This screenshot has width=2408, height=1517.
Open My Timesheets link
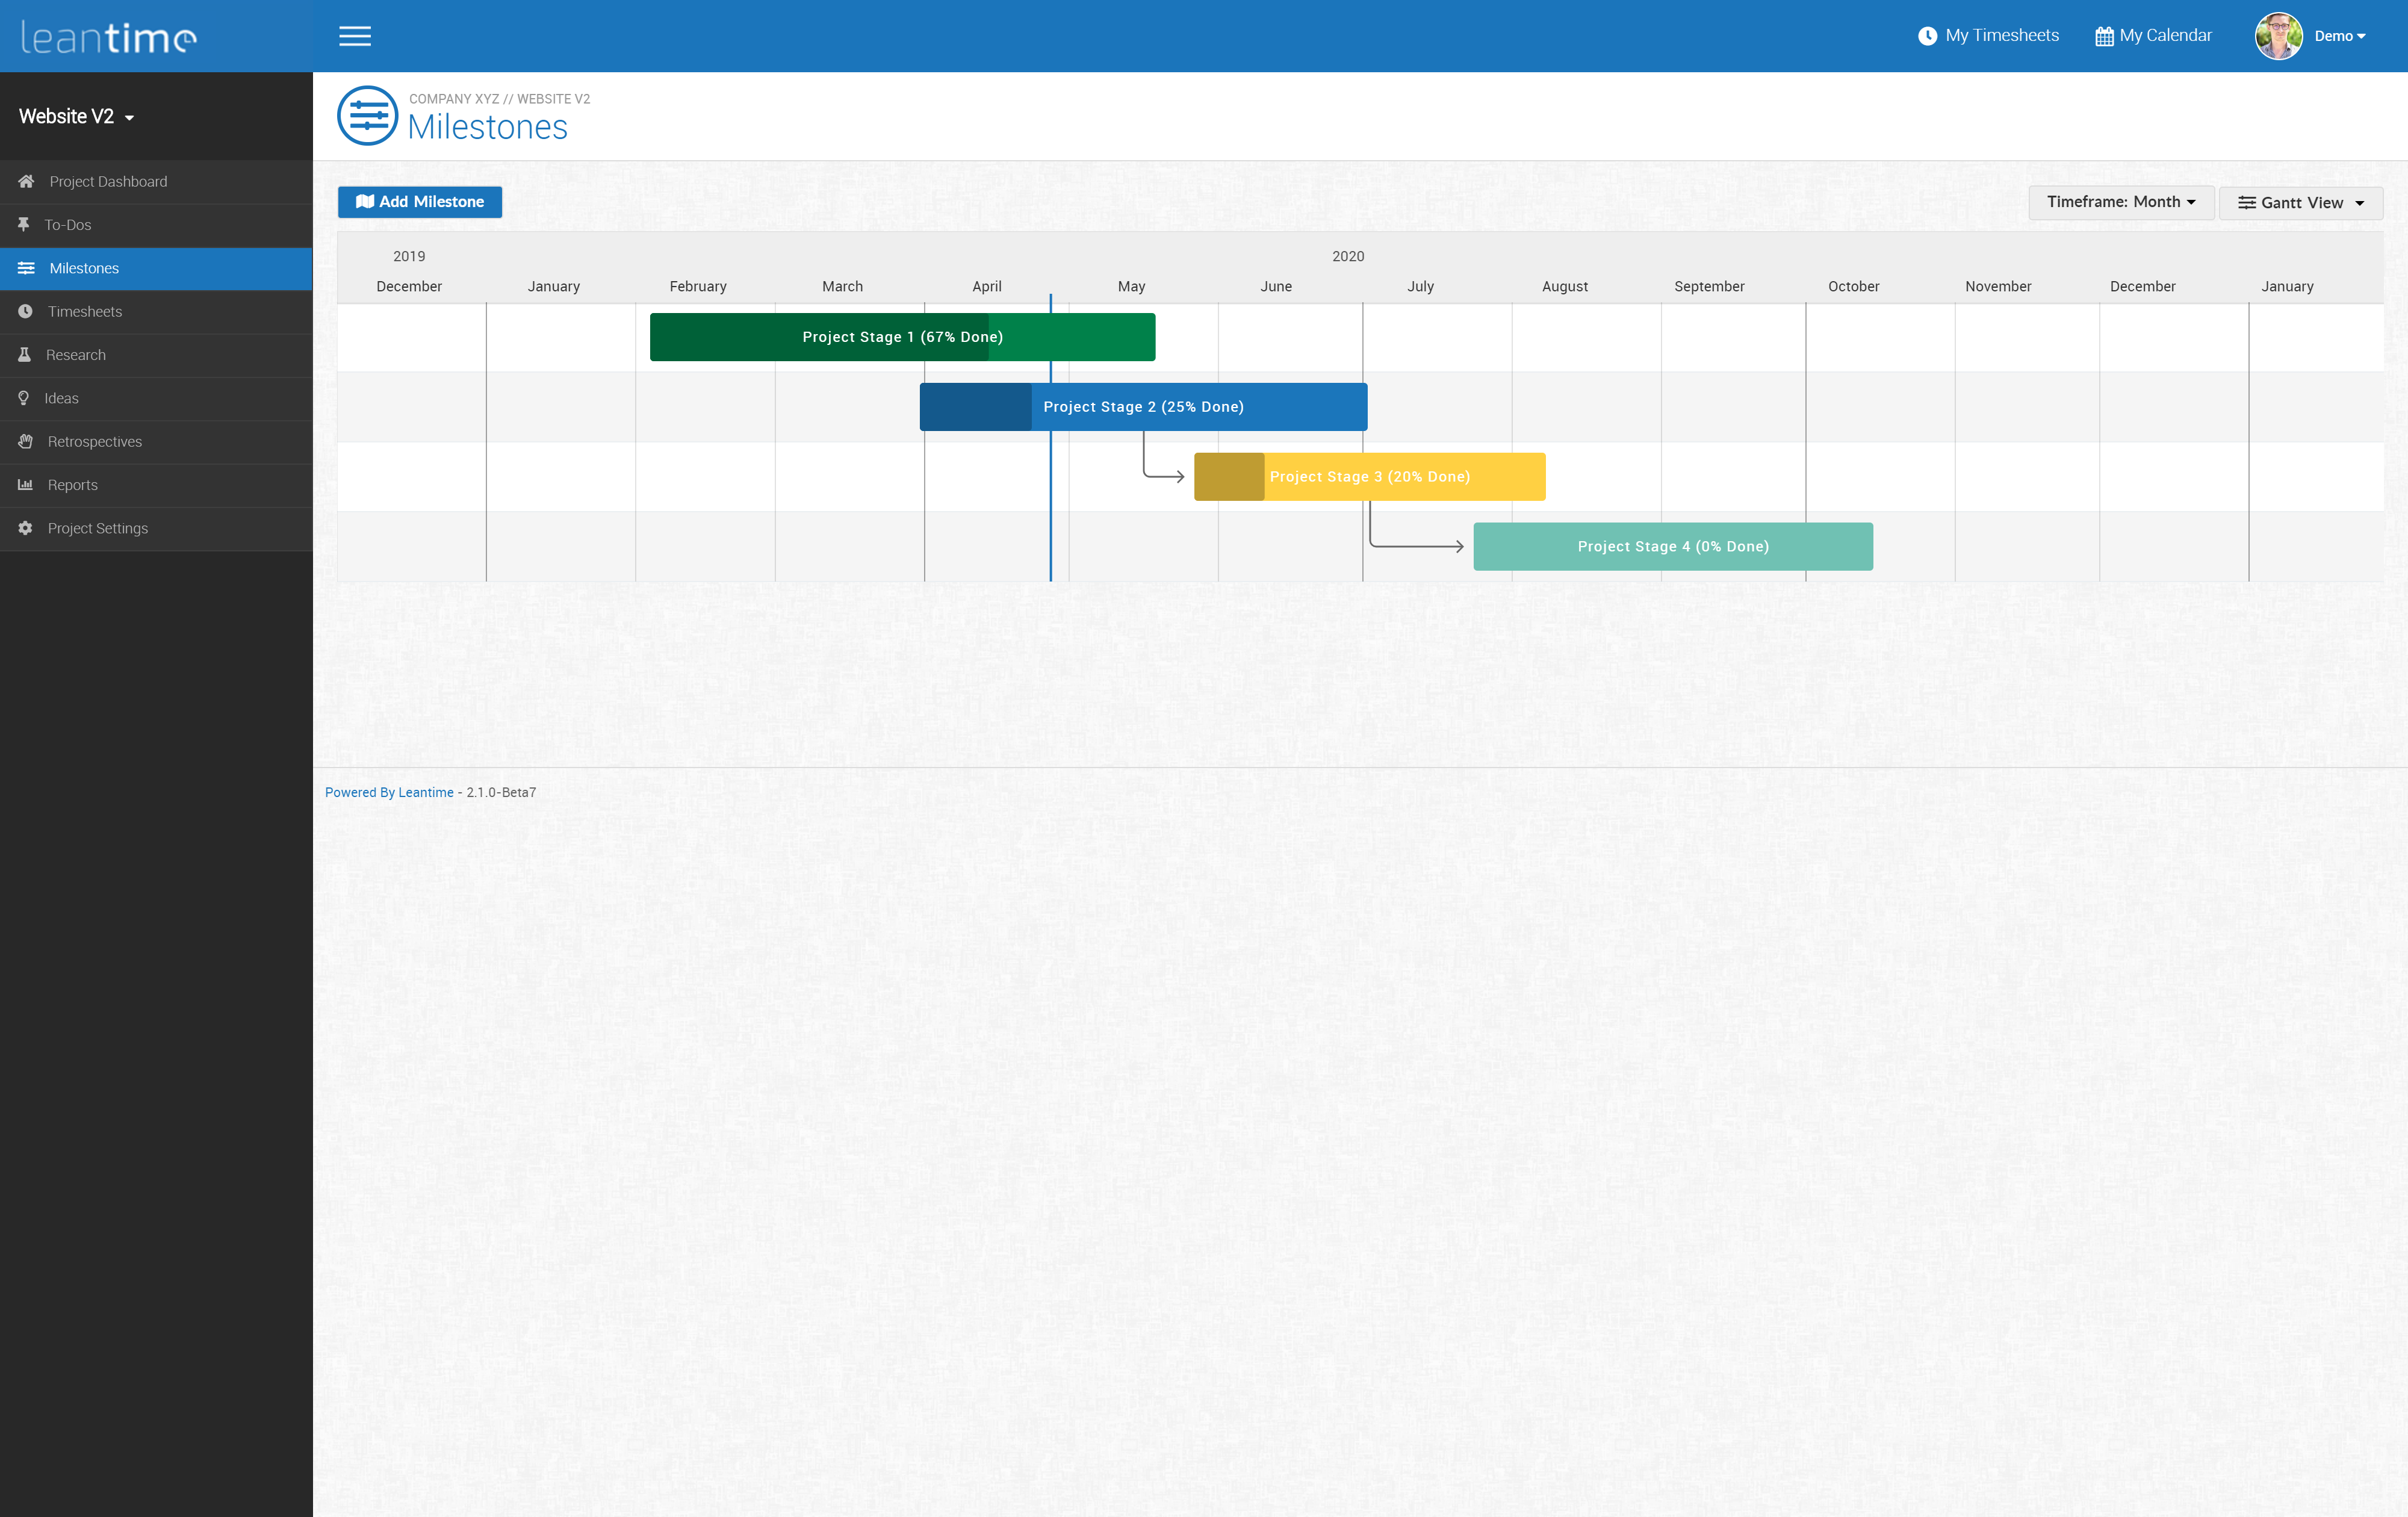pyautogui.click(x=1988, y=36)
